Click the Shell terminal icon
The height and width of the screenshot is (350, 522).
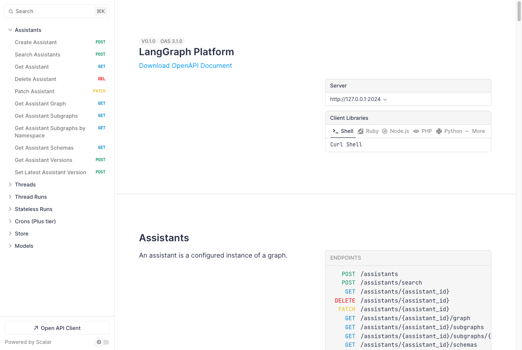coord(335,131)
